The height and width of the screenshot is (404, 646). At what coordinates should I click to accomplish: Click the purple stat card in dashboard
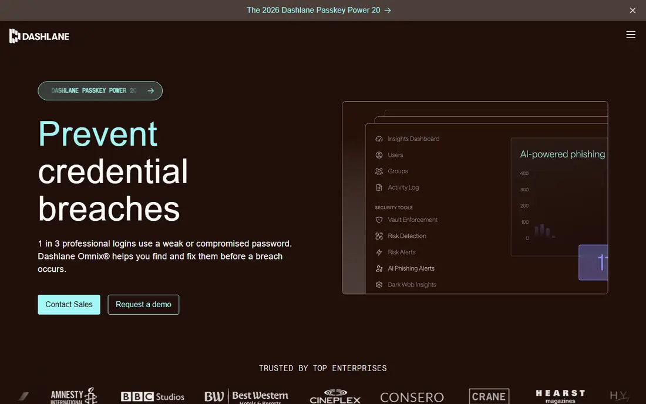click(x=593, y=262)
